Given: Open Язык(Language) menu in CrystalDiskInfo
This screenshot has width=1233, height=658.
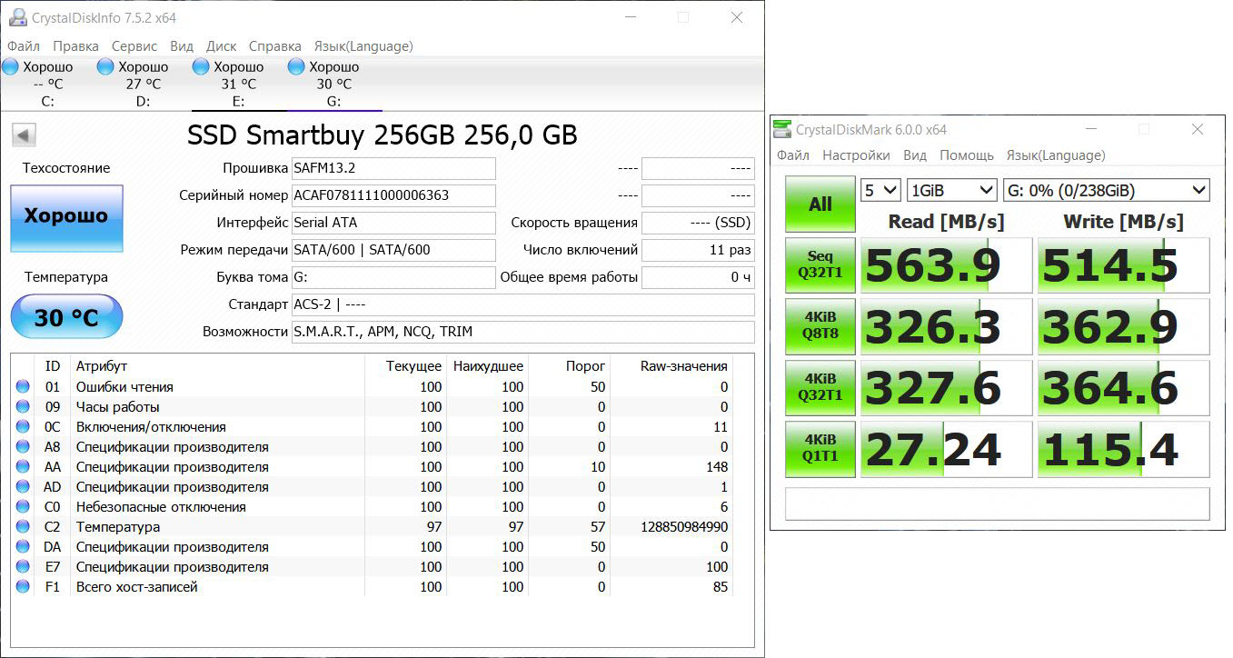Looking at the screenshot, I should tap(363, 45).
